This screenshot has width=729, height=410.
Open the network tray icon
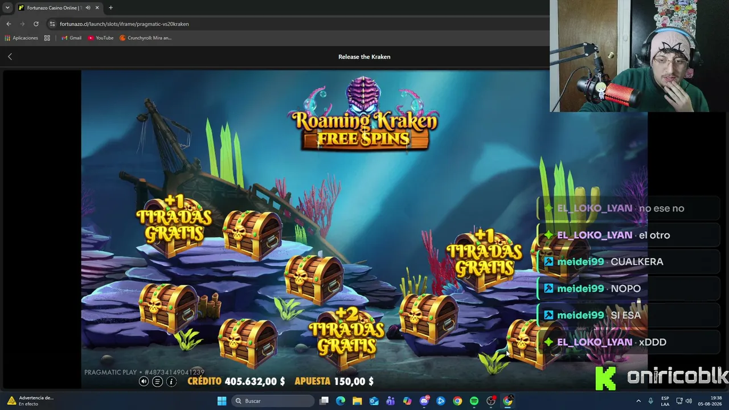[678, 401]
